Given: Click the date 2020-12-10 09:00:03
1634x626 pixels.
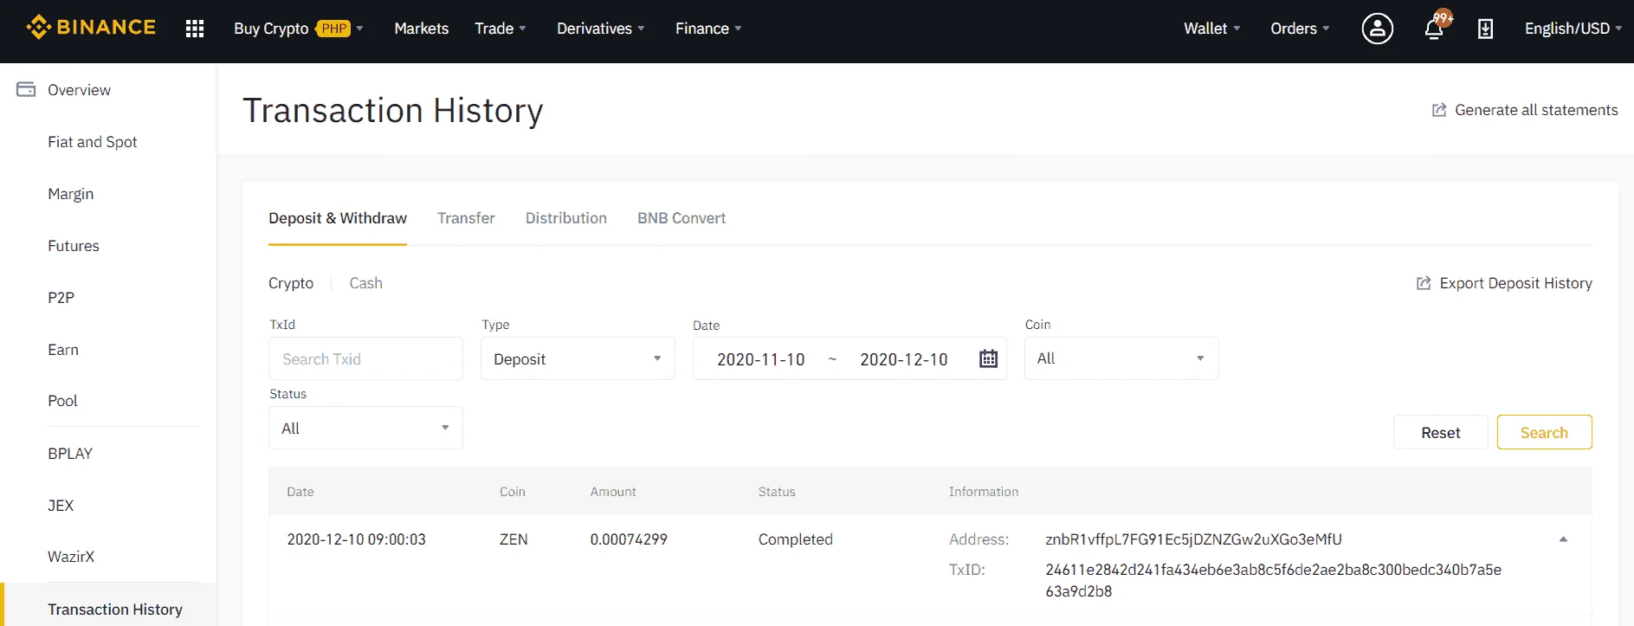Looking at the screenshot, I should point(356,539).
